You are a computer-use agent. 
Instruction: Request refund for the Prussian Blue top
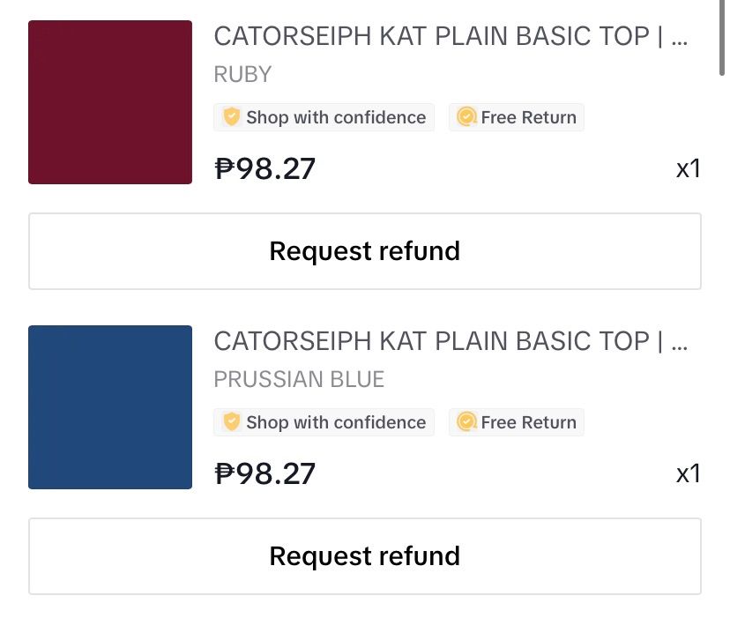click(x=364, y=555)
